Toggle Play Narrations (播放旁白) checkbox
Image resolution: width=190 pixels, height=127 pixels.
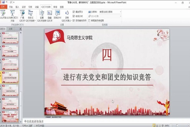73,12
